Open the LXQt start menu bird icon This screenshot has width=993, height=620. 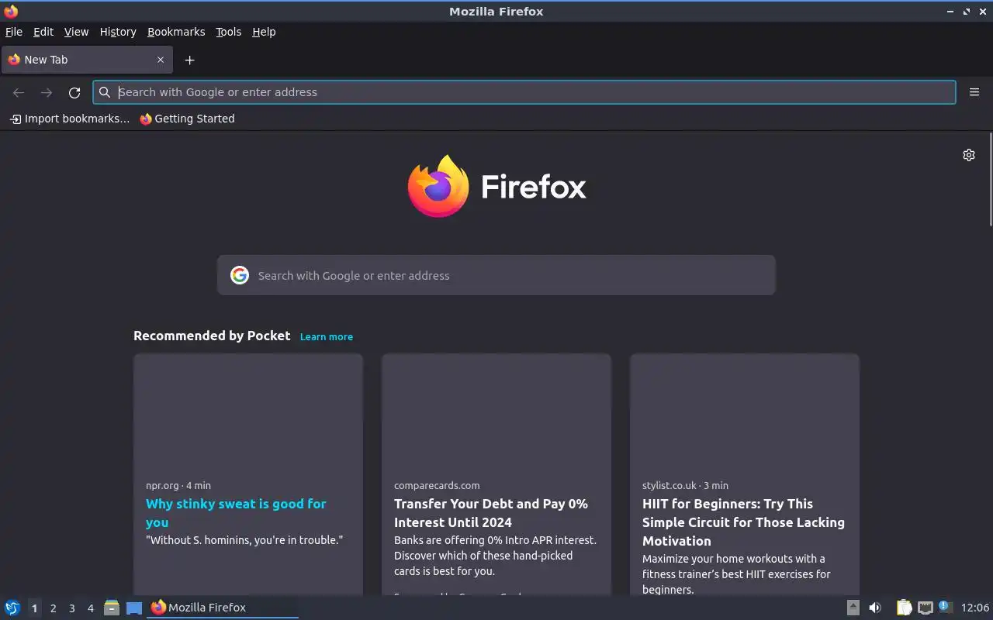12,608
